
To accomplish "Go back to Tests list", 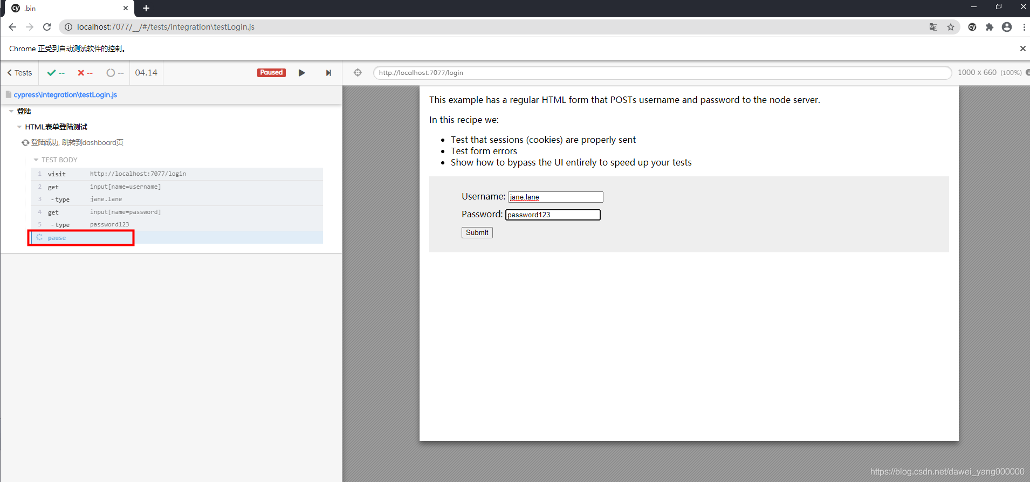I will click(x=19, y=73).
